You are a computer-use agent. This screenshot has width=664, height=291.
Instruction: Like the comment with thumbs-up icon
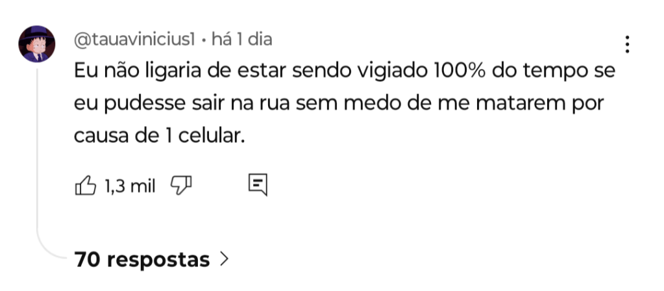(x=86, y=186)
